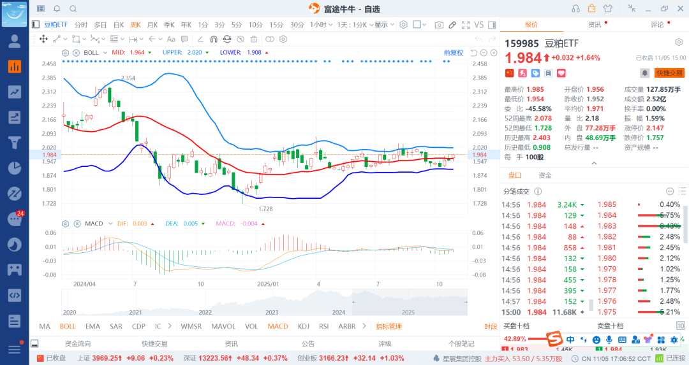Select the Aa text annotation tool
Image resolution: width=689 pixels, height=365 pixels.
pos(172,39)
